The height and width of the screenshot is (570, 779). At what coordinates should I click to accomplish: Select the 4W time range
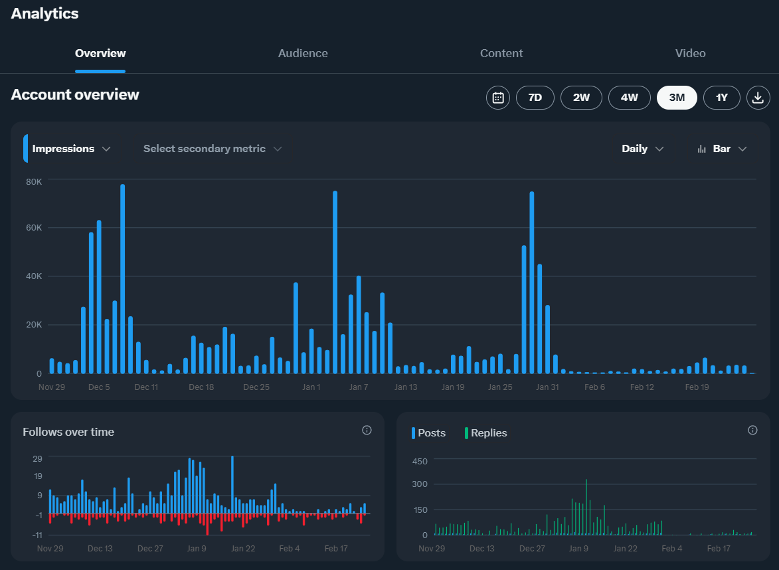click(x=629, y=98)
